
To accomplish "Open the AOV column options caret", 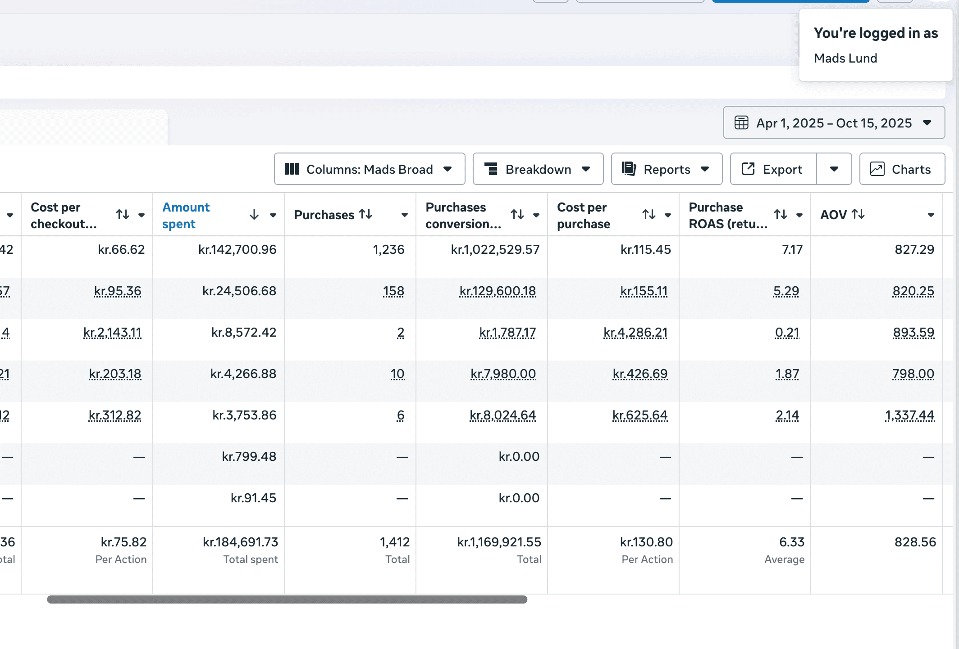I will click(931, 215).
